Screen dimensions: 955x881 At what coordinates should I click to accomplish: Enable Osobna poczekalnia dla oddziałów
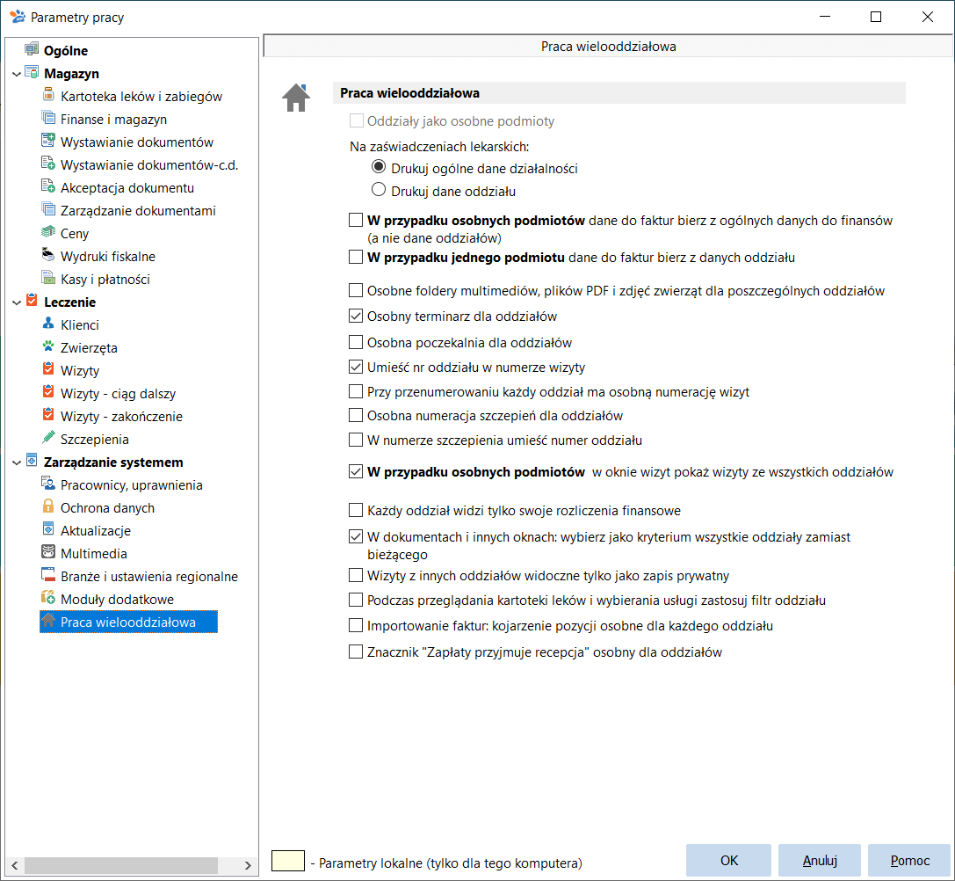(x=356, y=342)
